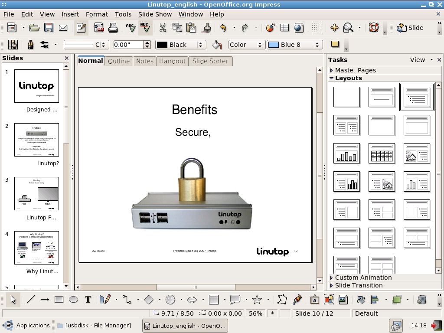444x333 pixels.
Task: Select the Text tool T icon
Action: tap(88, 300)
